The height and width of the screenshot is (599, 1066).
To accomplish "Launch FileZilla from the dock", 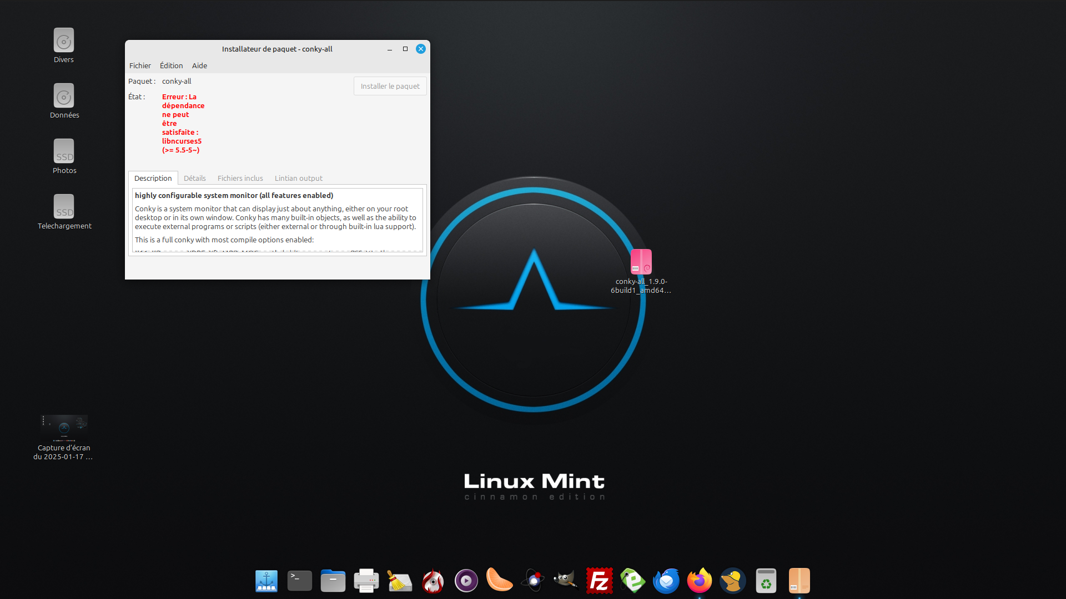I will coord(600,581).
